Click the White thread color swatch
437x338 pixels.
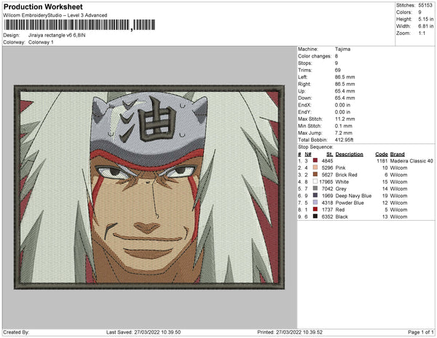tap(315, 181)
